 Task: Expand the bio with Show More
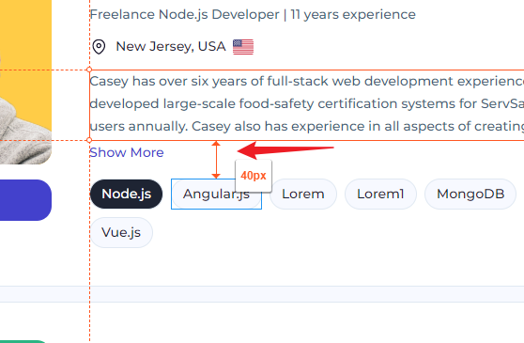127,152
